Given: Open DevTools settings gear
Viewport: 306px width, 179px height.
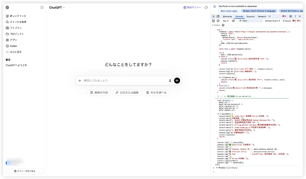Looking at the screenshot, I should [290, 16].
